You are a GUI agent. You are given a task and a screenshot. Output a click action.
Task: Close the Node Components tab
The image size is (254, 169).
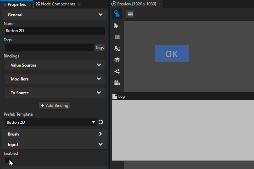point(79,4)
